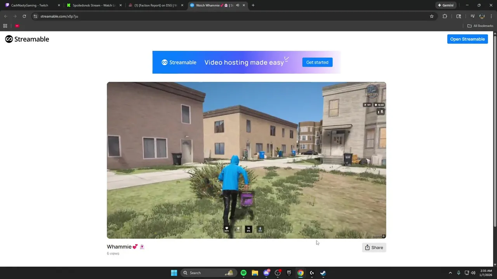Click Get started in the banner ad
Viewport: 497px width, 279px height.
[x=317, y=62]
